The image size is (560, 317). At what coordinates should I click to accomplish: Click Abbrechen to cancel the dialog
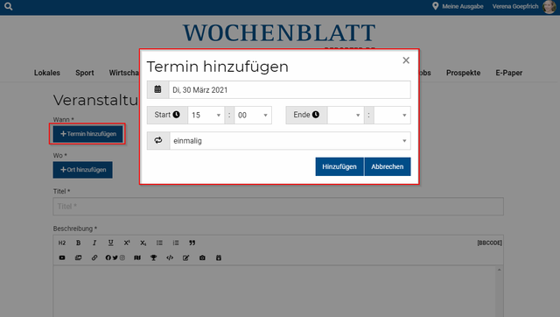(x=388, y=166)
